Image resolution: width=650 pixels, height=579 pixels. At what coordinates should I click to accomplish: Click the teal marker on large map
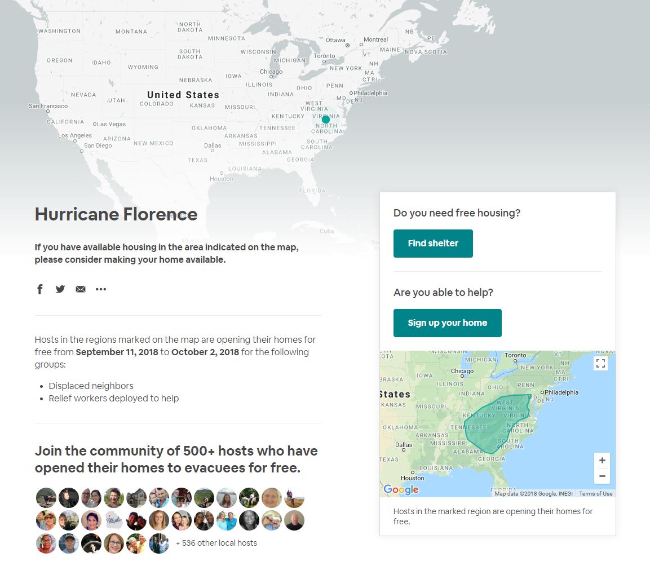326,120
